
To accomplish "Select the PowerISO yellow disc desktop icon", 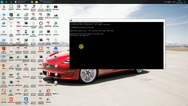I will click(x=4, y=100).
